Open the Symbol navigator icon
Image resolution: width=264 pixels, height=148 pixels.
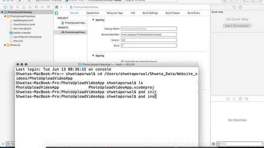(x=11, y=7)
